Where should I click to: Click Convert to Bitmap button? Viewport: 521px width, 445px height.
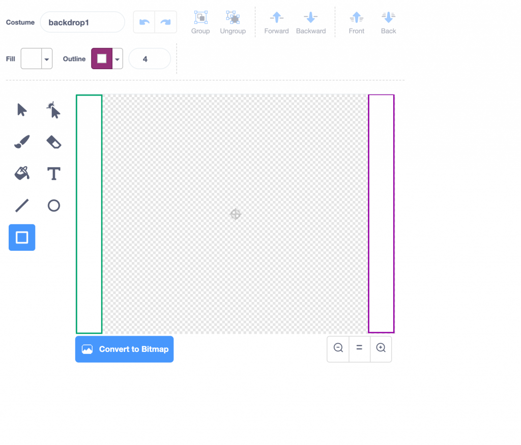(x=124, y=349)
